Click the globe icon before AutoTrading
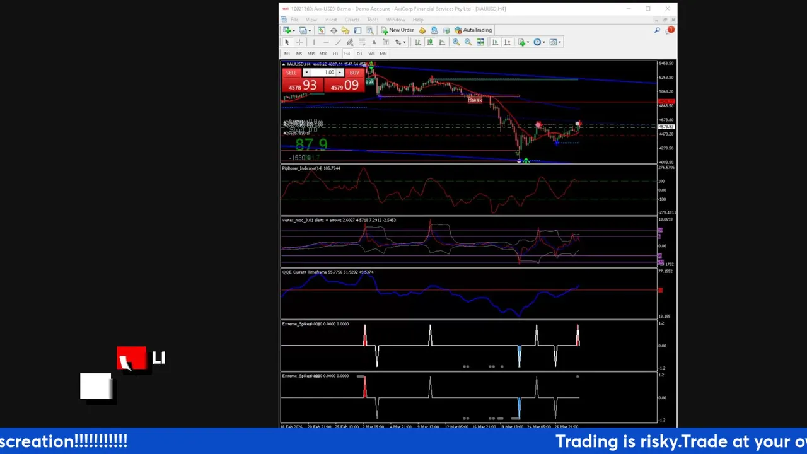The image size is (807, 454). [x=446, y=30]
